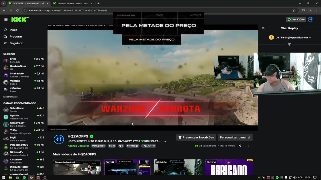Mute the HQZAOFPS tab audio icon
The image size is (321, 180).
coord(43,3)
